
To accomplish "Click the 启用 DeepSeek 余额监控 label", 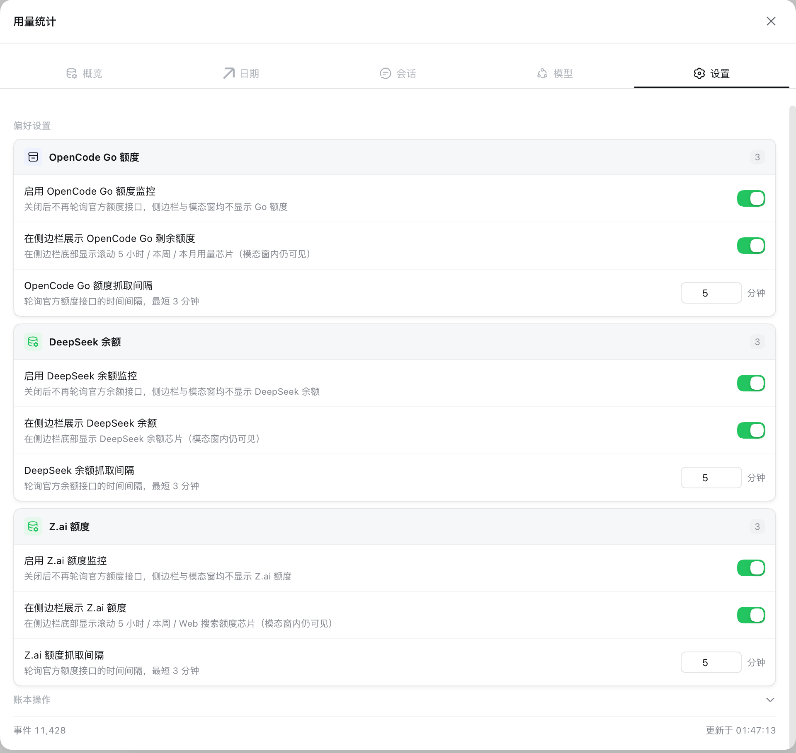I will [80, 376].
